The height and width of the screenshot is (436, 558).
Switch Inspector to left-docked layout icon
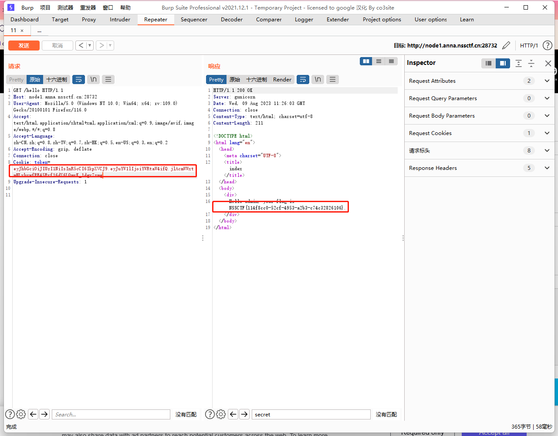point(488,63)
